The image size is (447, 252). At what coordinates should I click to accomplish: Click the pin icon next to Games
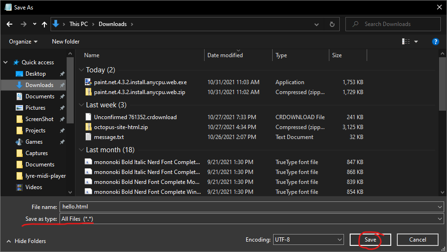point(62,142)
